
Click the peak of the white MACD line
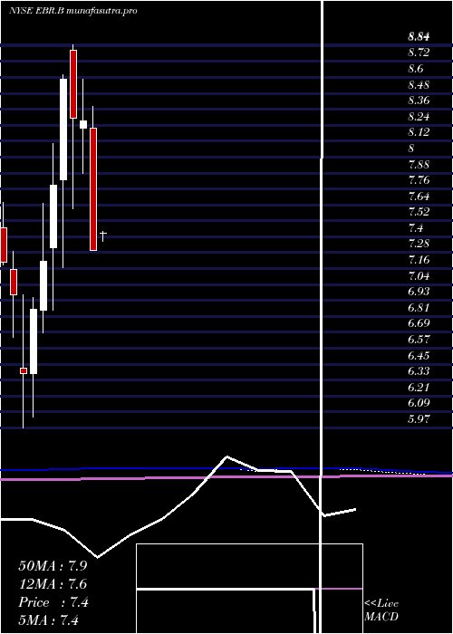(x=226, y=456)
